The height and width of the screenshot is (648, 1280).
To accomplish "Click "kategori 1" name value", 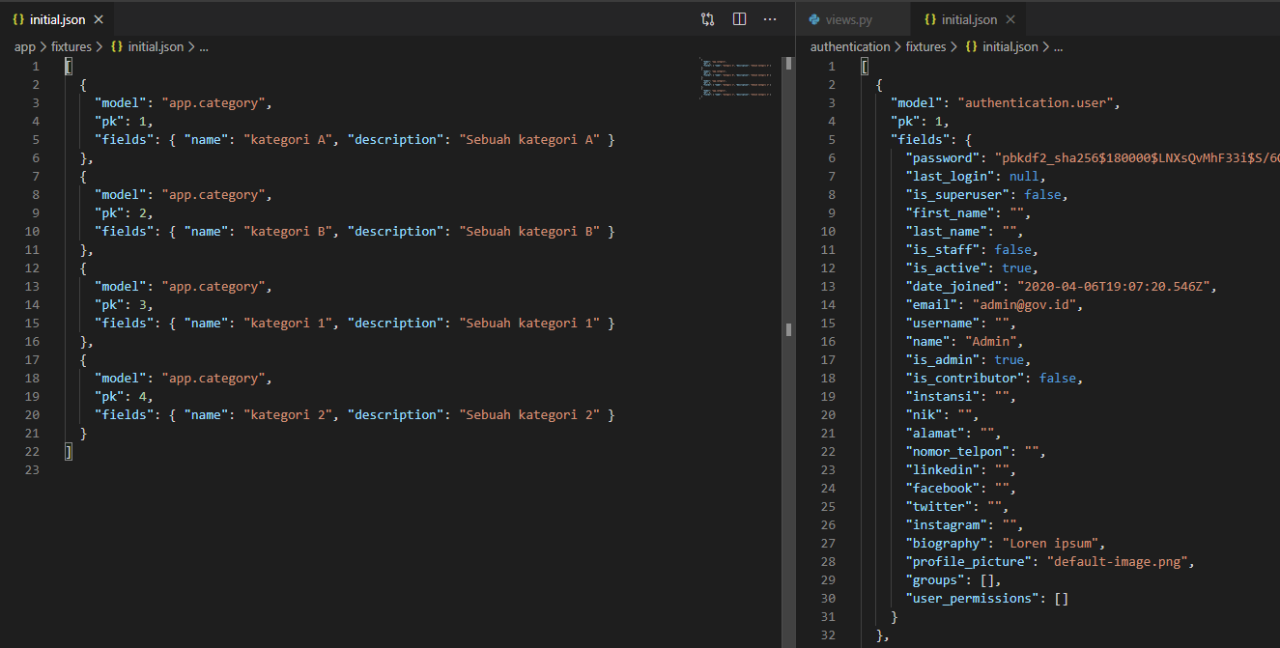I will [287, 324].
